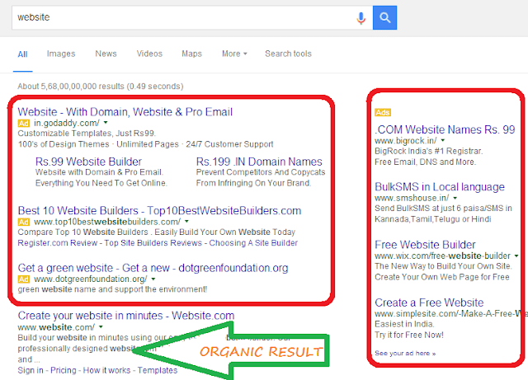Expand the More dropdown menu

234,54
